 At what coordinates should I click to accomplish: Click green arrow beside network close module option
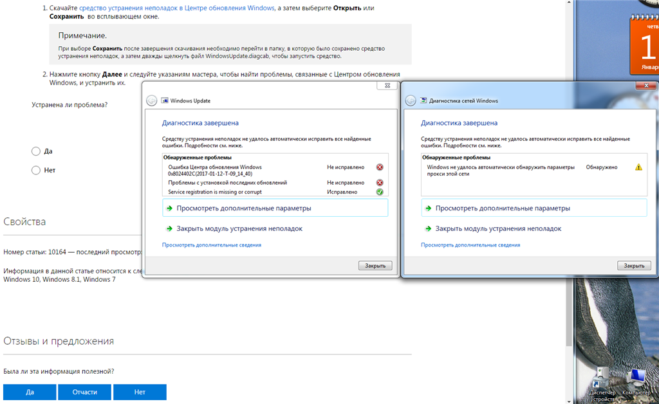click(428, 229)
